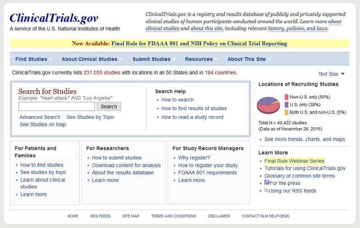Image resolution: width=360 pixels, height=228 pixels.
Task: Click the search studies text box
Action: pos(57,107)
